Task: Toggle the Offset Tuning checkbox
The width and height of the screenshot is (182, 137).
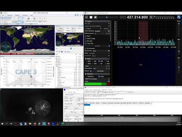Action: 86,38
